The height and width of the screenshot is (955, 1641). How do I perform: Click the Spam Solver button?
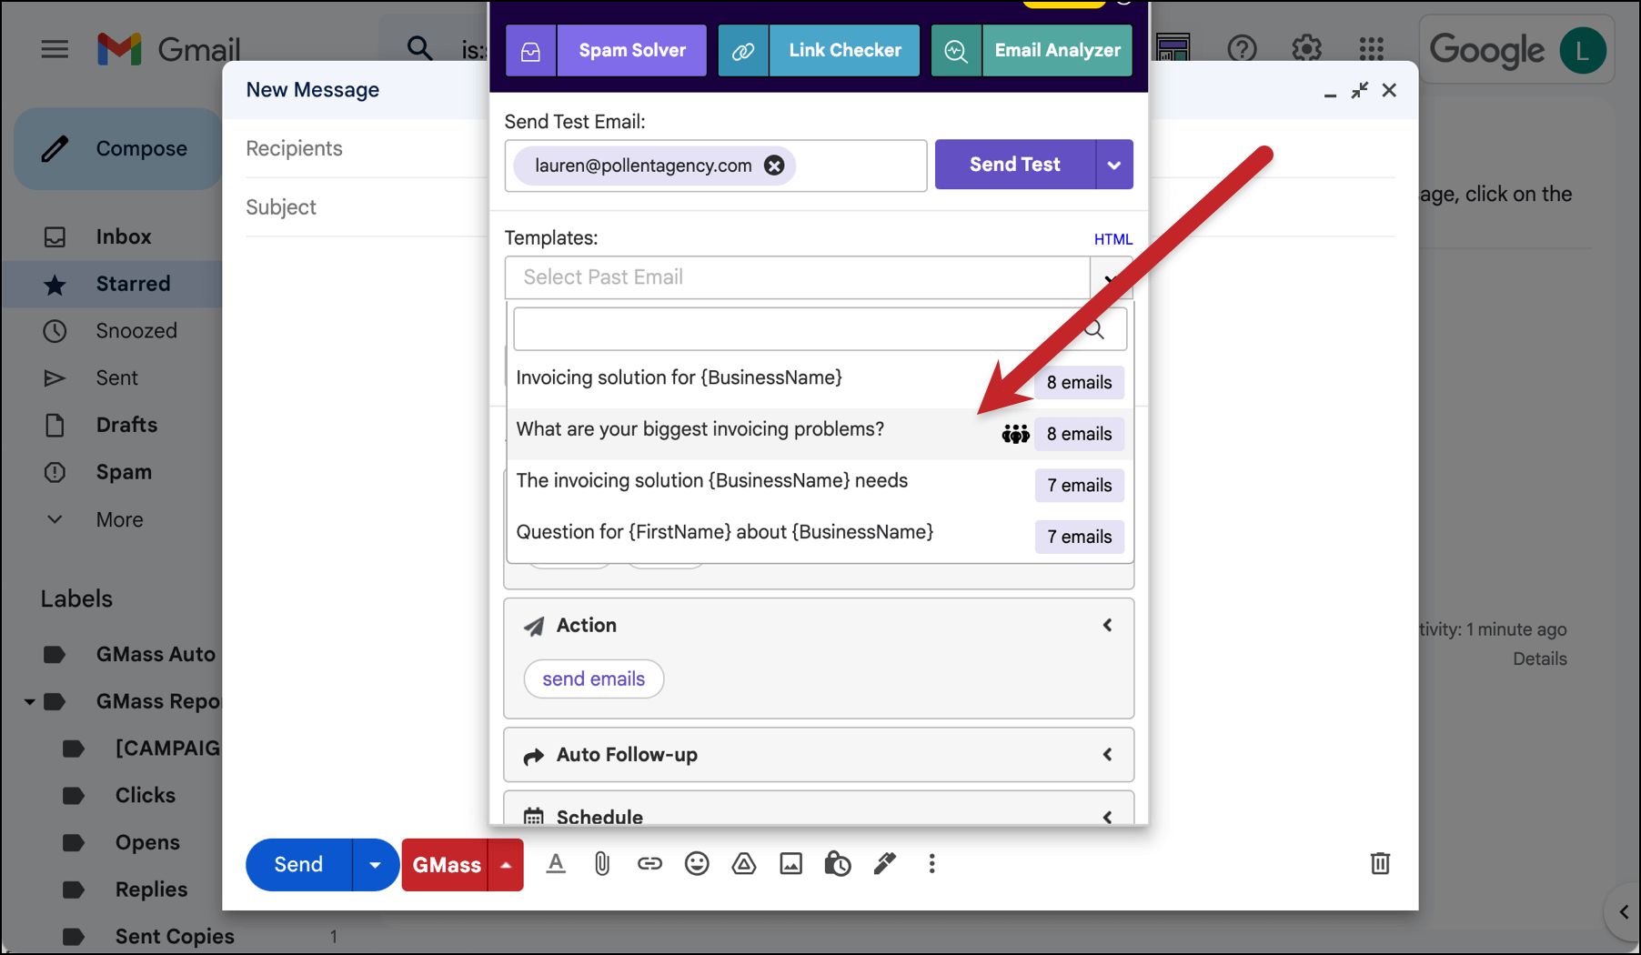click(632, 51)
